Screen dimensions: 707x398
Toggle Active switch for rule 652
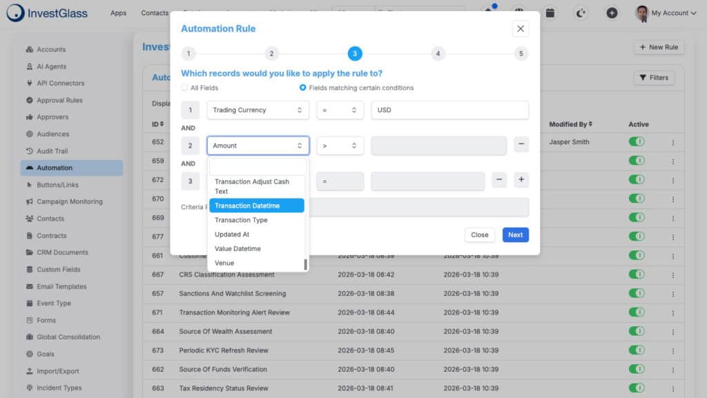point(637,142)
